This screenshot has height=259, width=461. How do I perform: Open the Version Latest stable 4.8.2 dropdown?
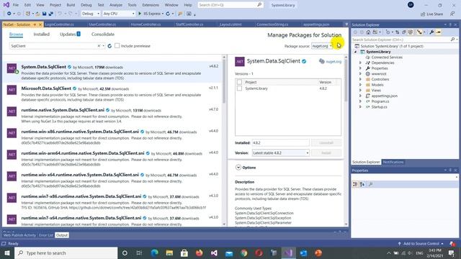click(x=281, y=153)
